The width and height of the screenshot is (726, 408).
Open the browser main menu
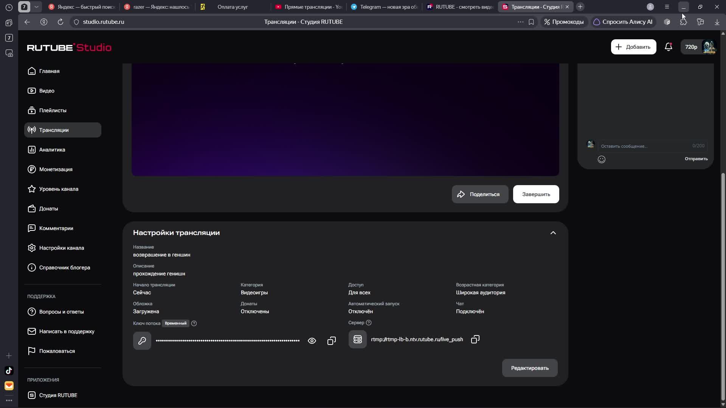(x=667, y=7)
